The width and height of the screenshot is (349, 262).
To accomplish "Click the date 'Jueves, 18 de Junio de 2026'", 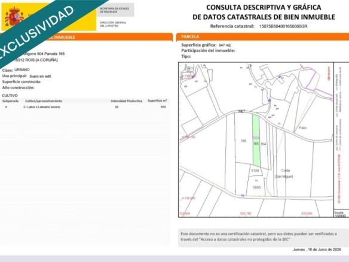I will (x=317, y=249).
